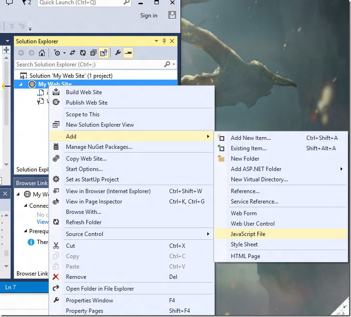
Task: Expand Add ASP.NET Folder submenu
Action: point(281,169)
